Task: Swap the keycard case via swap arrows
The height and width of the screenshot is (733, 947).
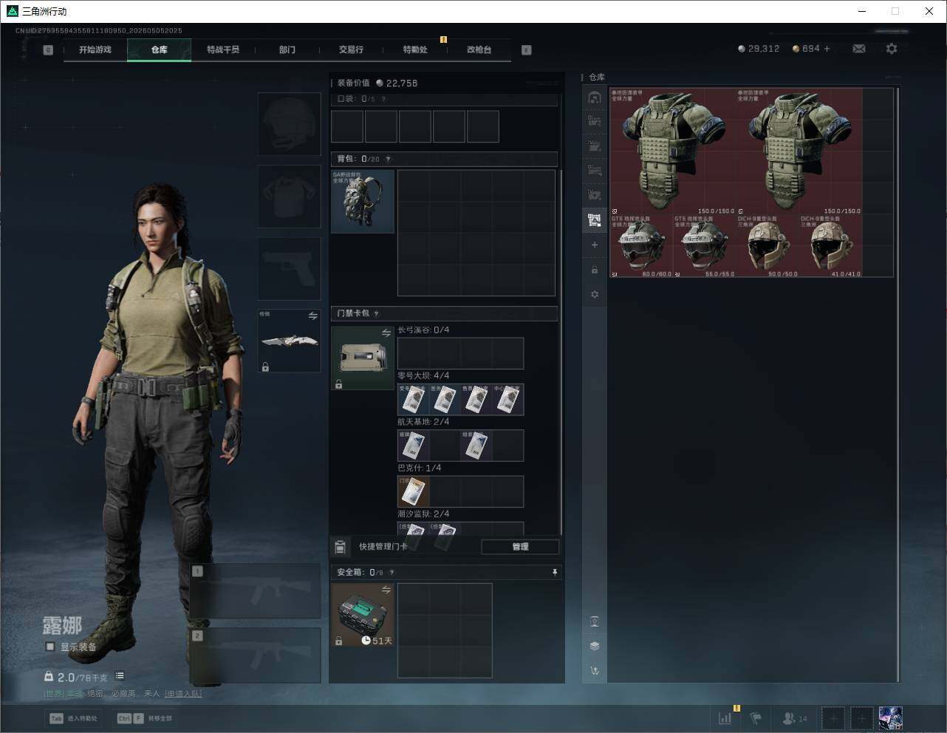Action: (x=386, y=333)
